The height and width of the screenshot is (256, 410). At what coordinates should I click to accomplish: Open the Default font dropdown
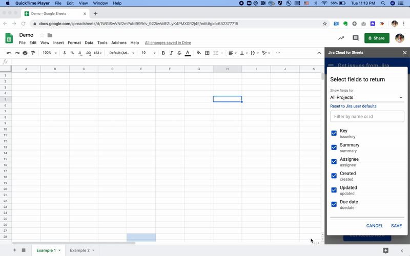point(121,53)
